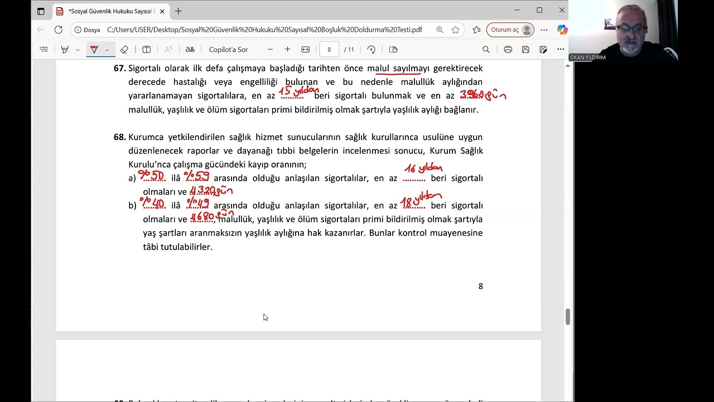Switch to the Sosyal Güvenlik Hukuku PDF tab
714x402 pixels.
[110, 11]
